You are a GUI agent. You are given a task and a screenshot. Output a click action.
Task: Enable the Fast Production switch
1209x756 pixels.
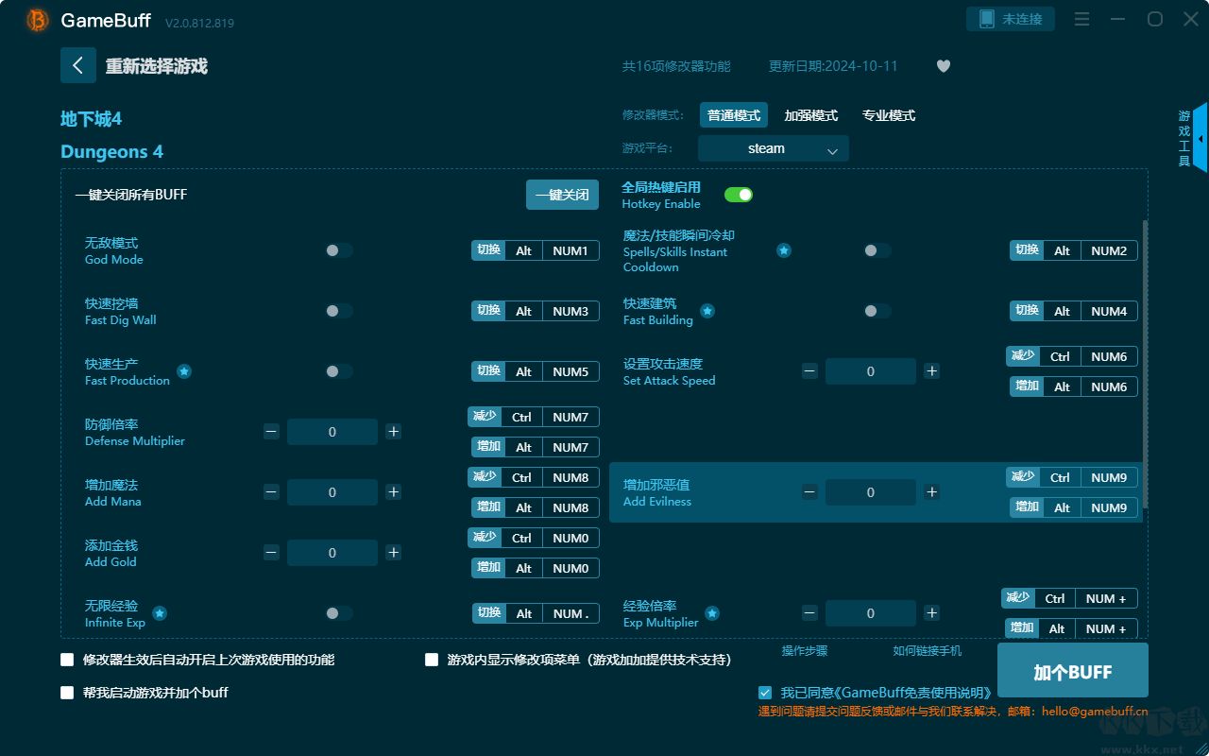[x=339, y=371]
